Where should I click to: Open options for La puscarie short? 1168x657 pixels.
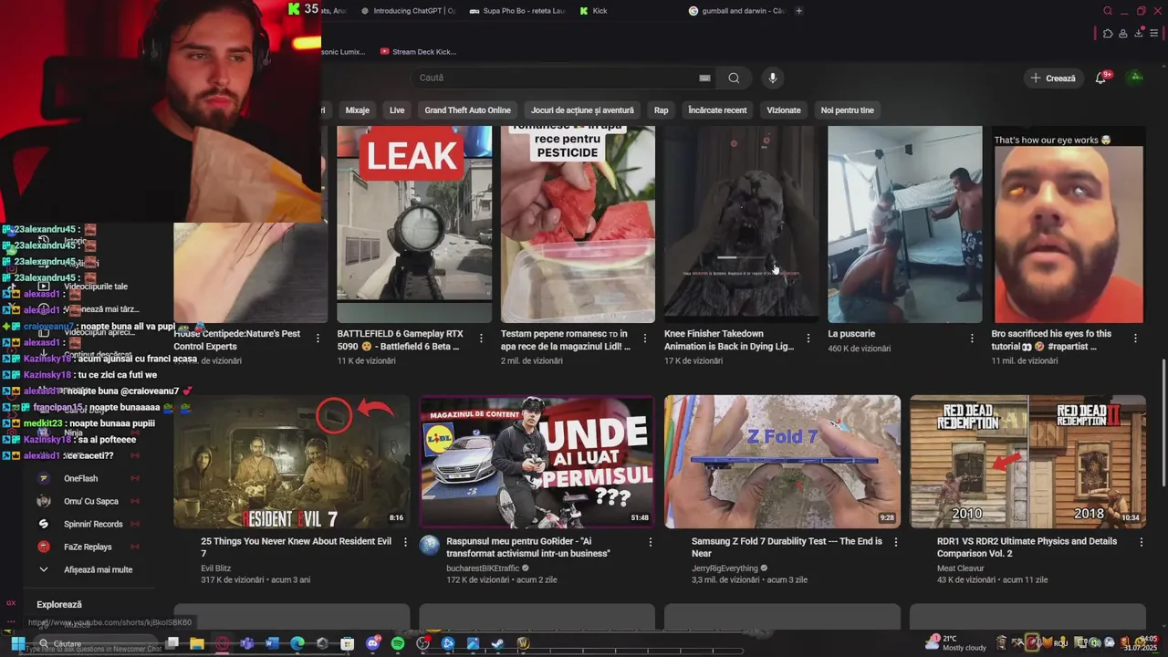972,339
